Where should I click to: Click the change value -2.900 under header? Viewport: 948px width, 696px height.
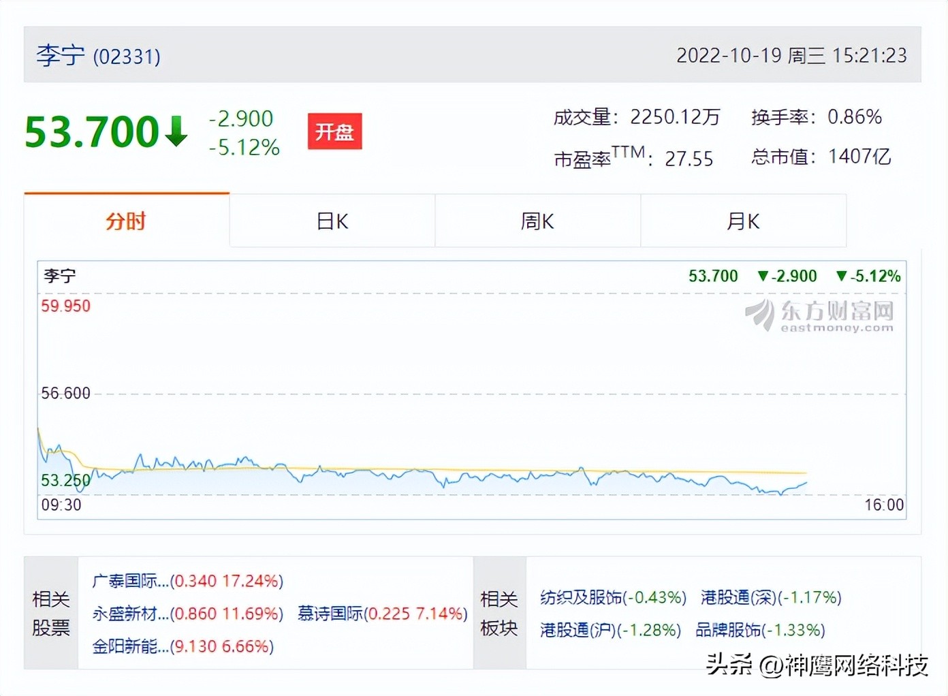click(x=241, y=118)
